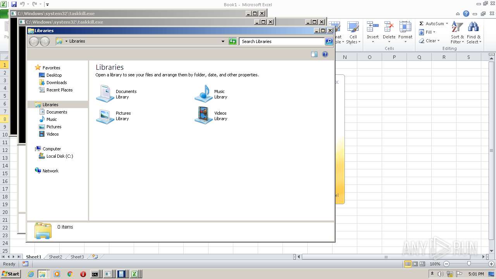This screenshot has height=279, width=496.
Task: Click the Back arrow in Libraries window
Action: click(34, 41)
